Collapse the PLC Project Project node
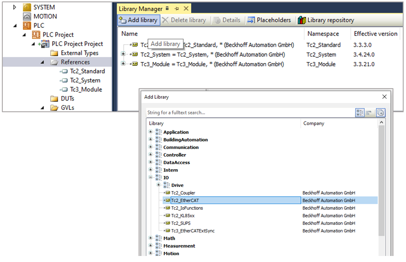406x262 pixels. pyautogui.click(x=33, y=44)
